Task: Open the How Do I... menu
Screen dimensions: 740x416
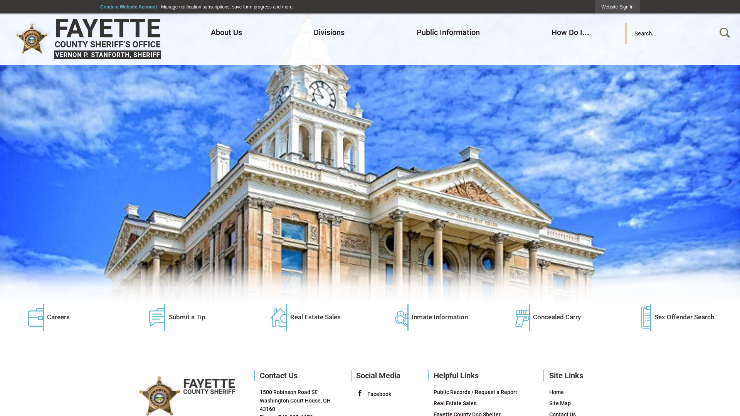Action: pyautogui.click(x=570, y=32)
